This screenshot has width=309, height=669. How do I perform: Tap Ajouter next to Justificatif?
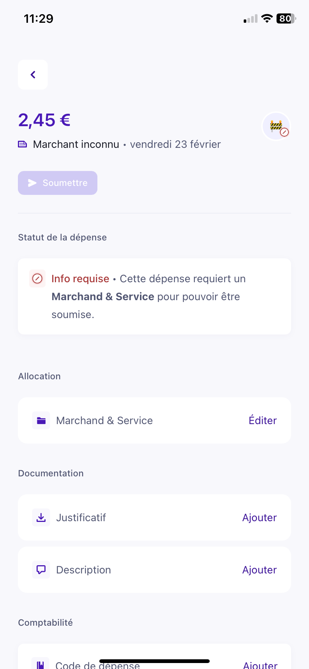259,517
